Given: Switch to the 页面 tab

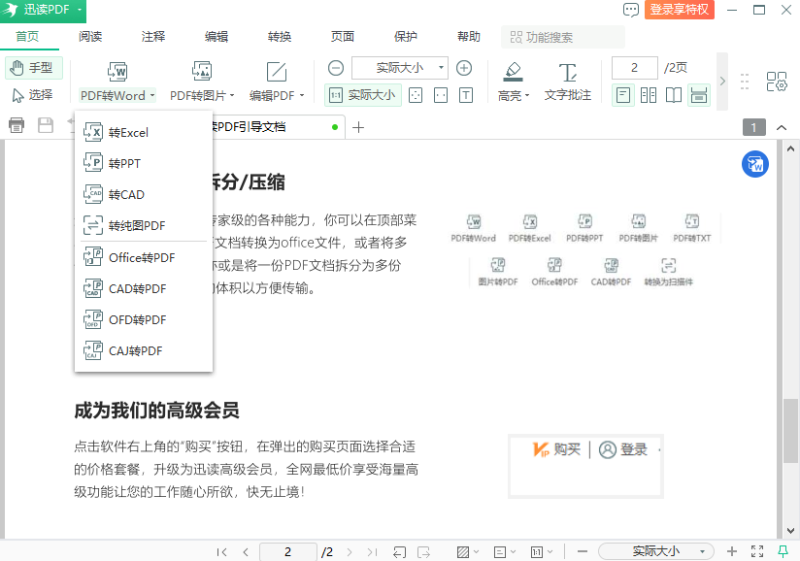Looking at the screenshot, I should pos(343,37).
